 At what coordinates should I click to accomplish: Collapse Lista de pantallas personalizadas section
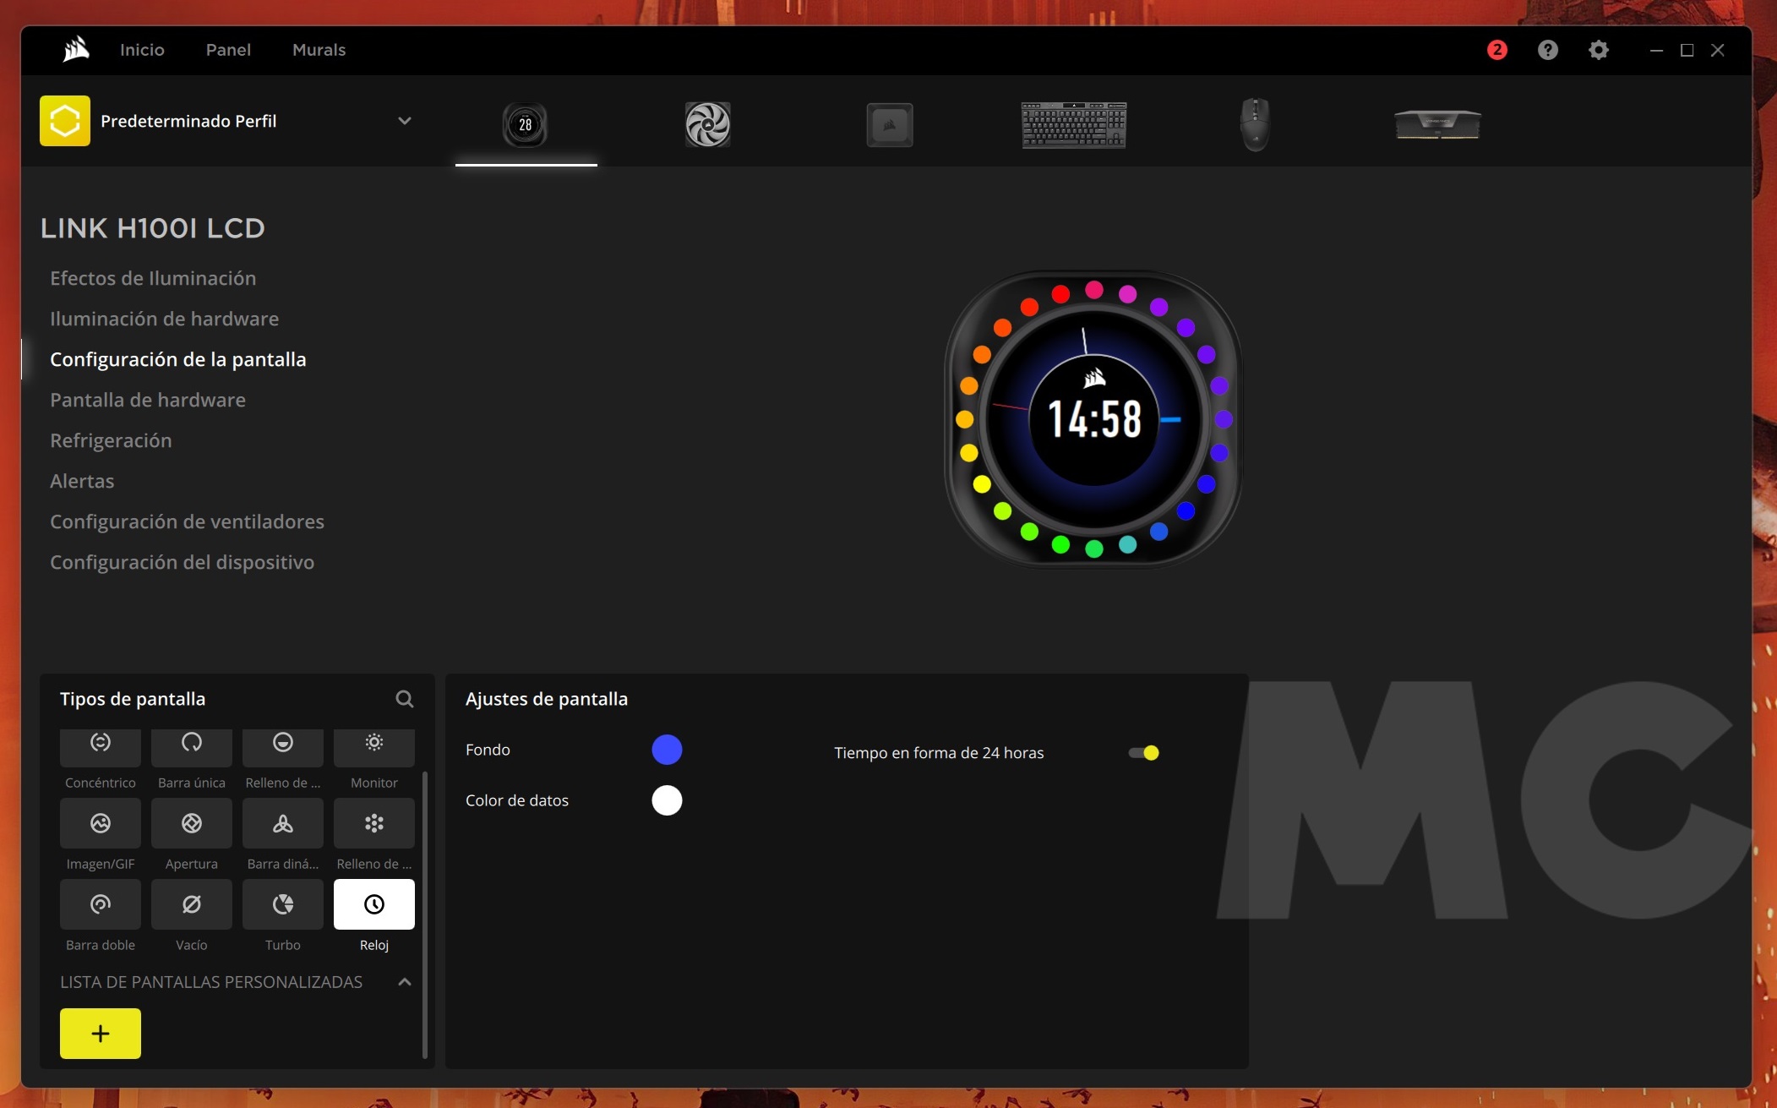405,982
